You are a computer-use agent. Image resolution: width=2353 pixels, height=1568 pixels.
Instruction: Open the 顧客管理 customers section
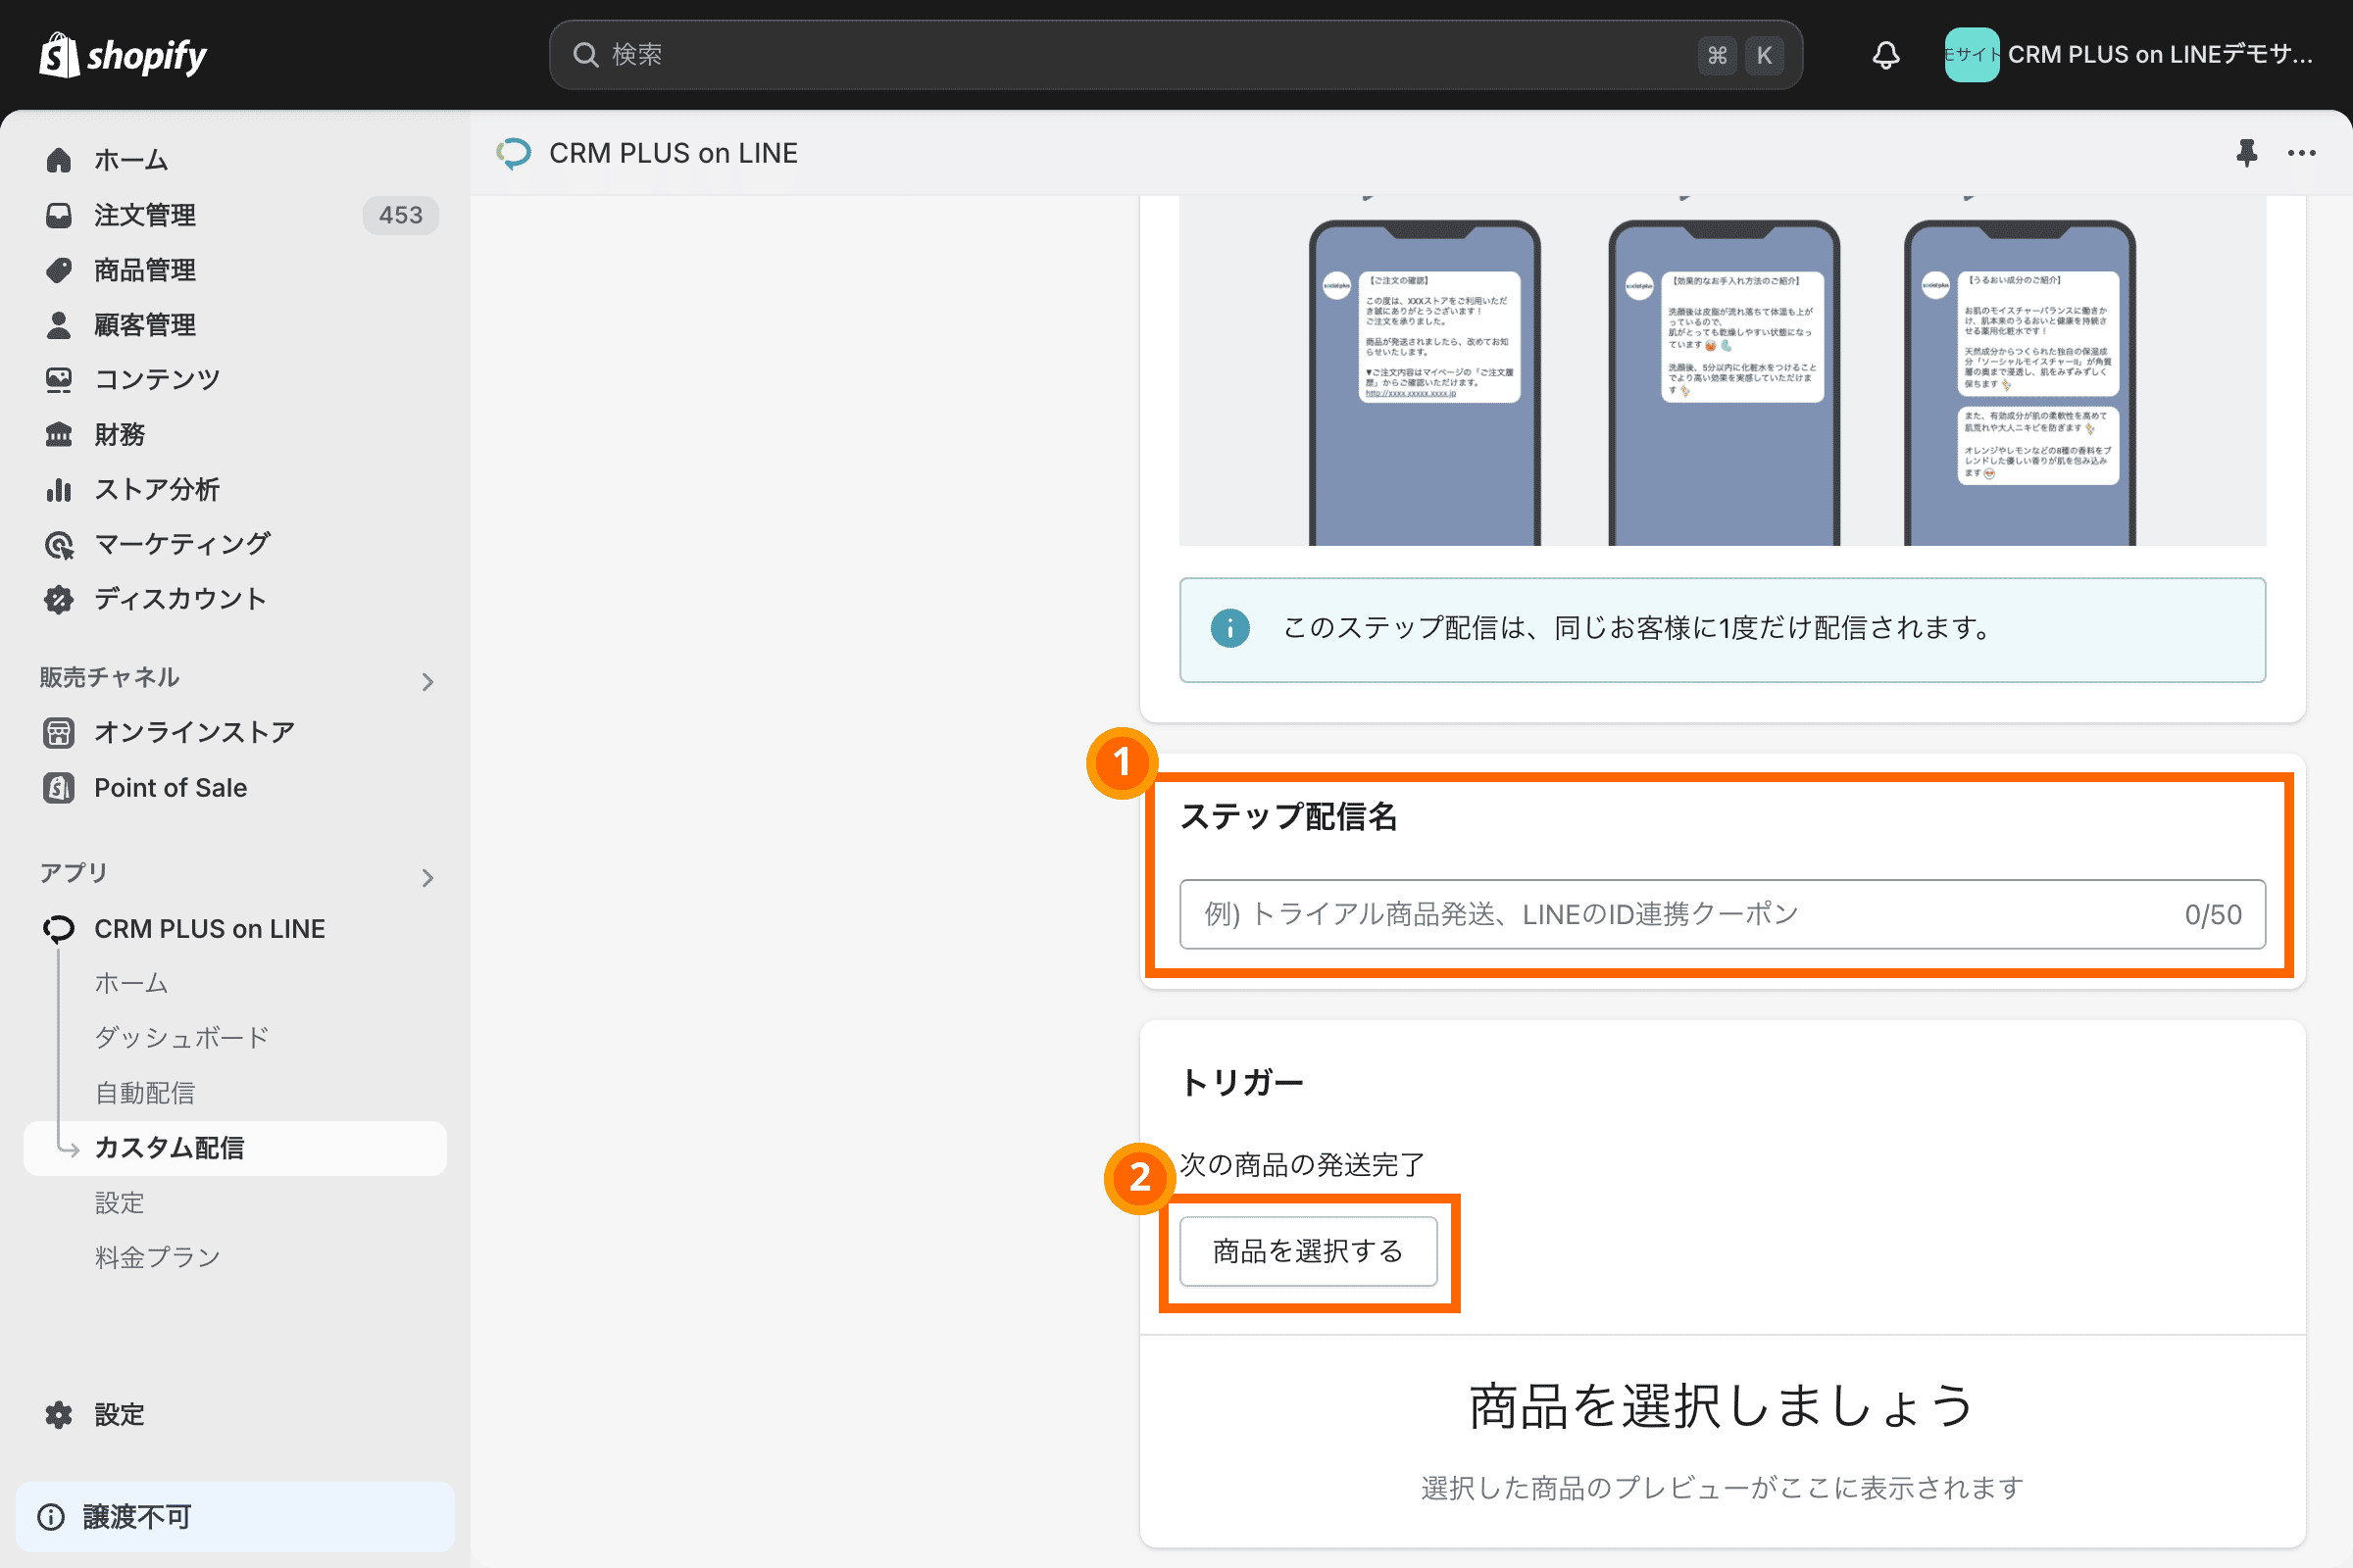[x=146, y=324]
